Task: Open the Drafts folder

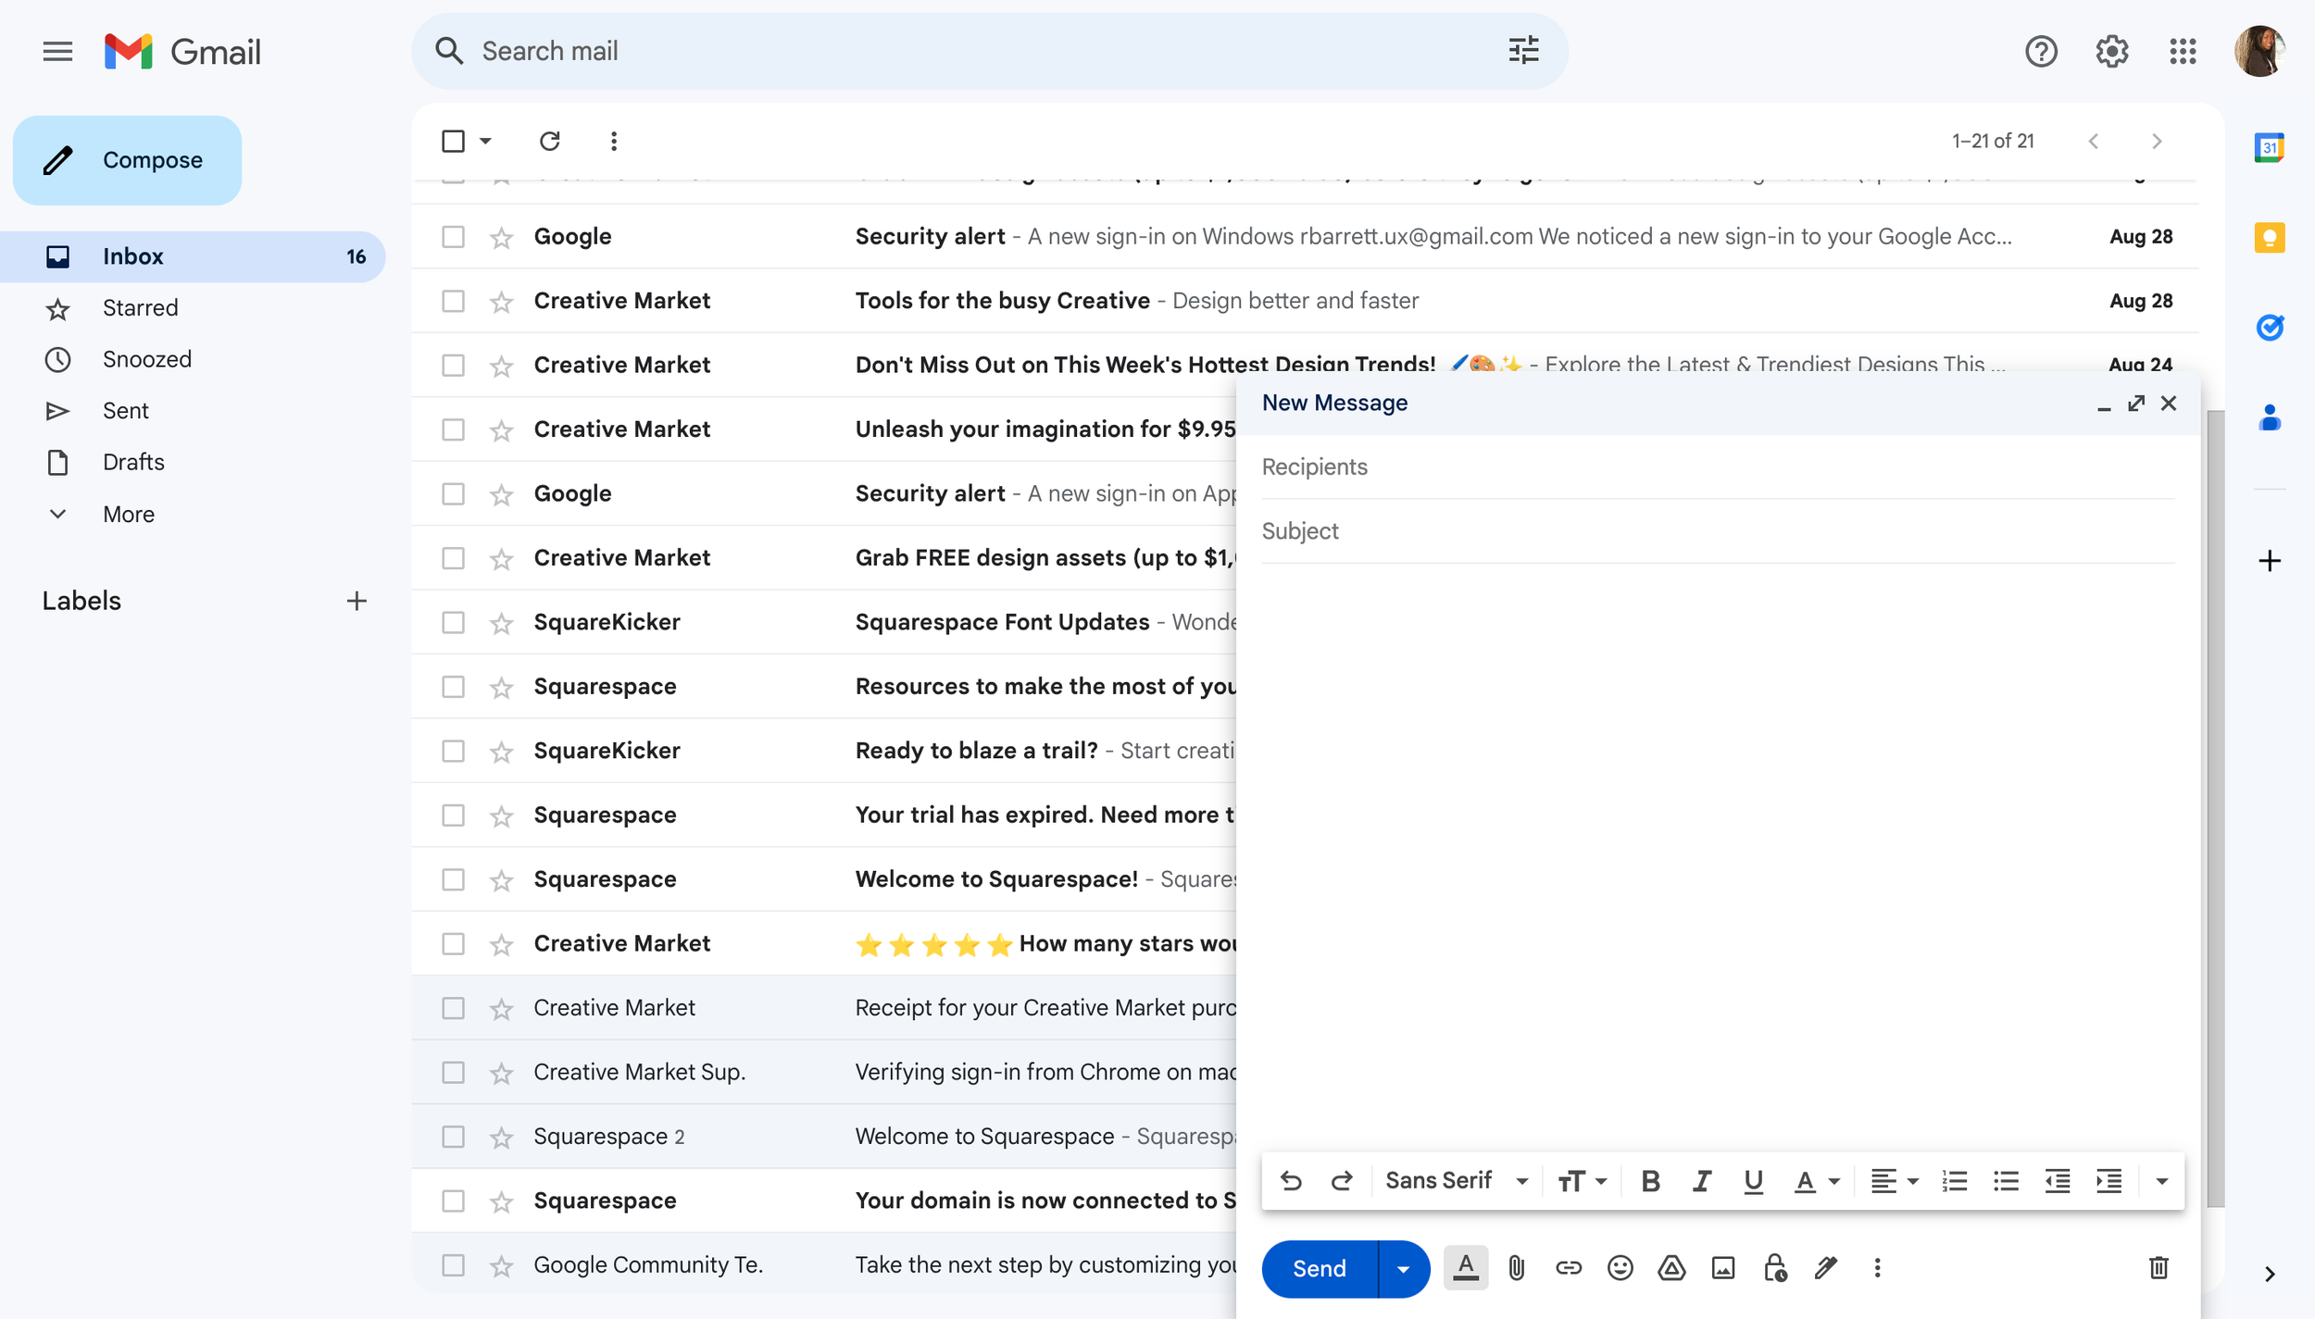Action: 133,462
